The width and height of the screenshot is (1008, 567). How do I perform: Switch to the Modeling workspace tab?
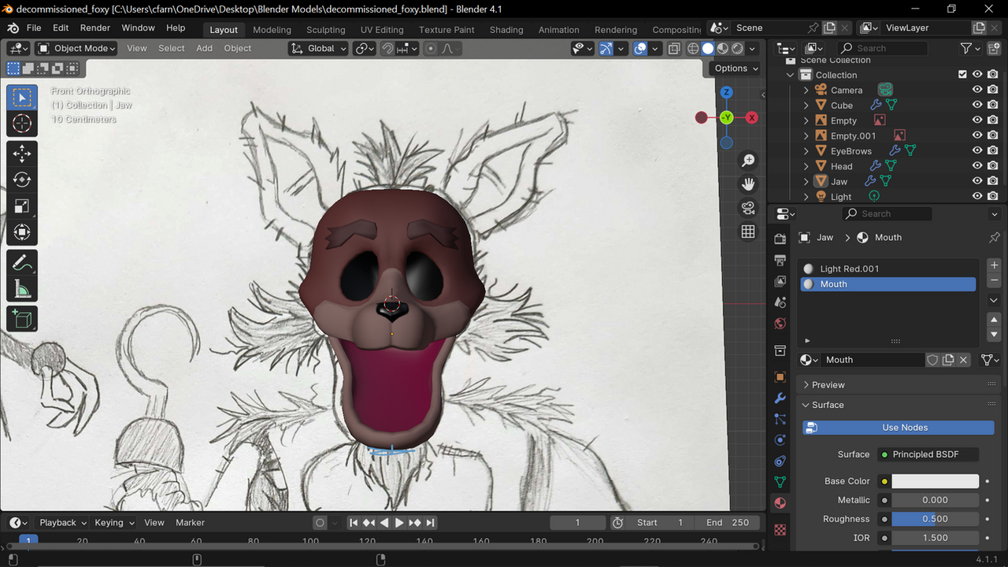click(272, 30)
